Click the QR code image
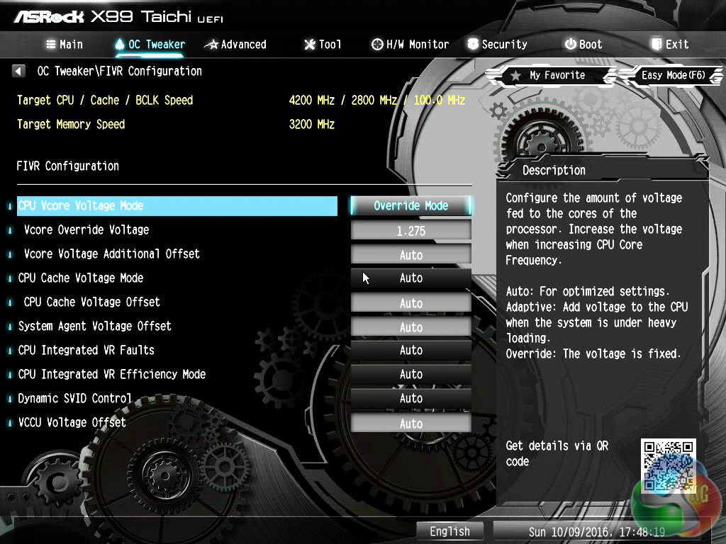 click(668, 466)
